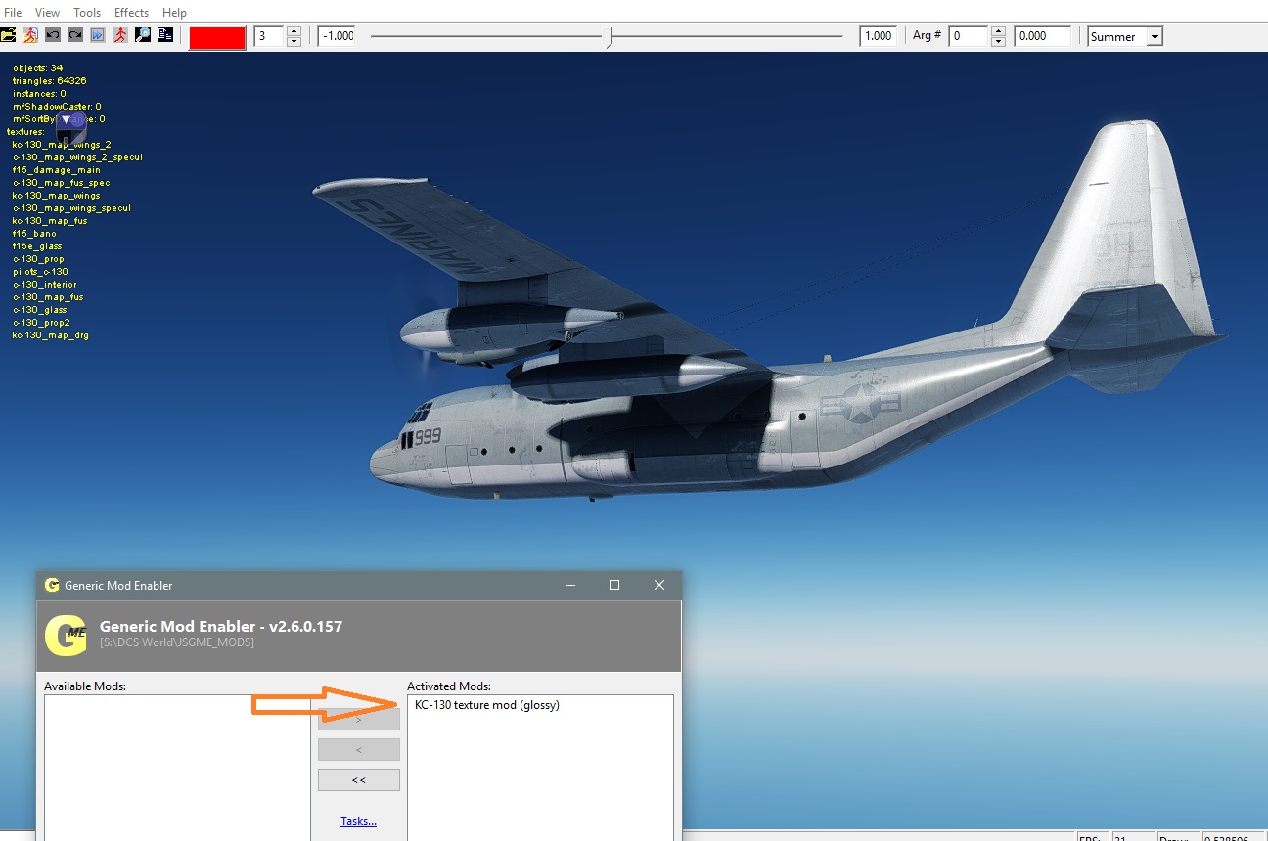
Task: Click the red running figure icon
Action: click(120, 35)
